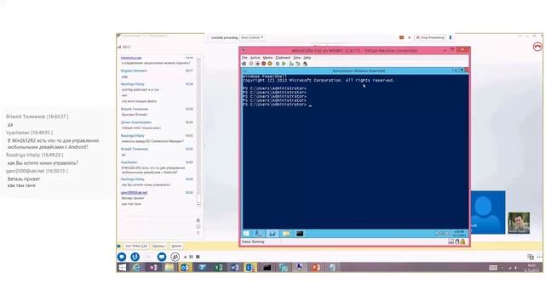
Task: Click the Checkpoint VM toolbar icon
Action: click(x=291, y=64)
